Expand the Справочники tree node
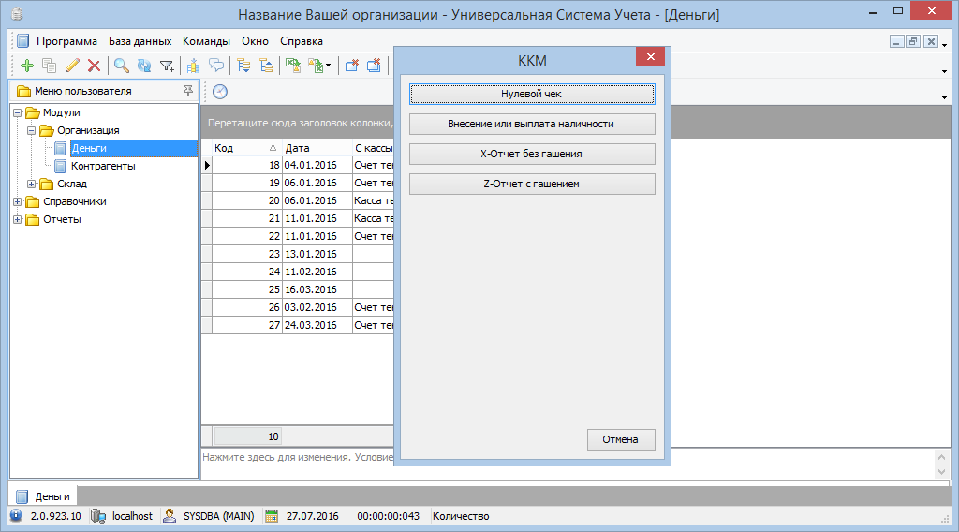Viewport: 959px width, 532px height. [x=18, y=202]
